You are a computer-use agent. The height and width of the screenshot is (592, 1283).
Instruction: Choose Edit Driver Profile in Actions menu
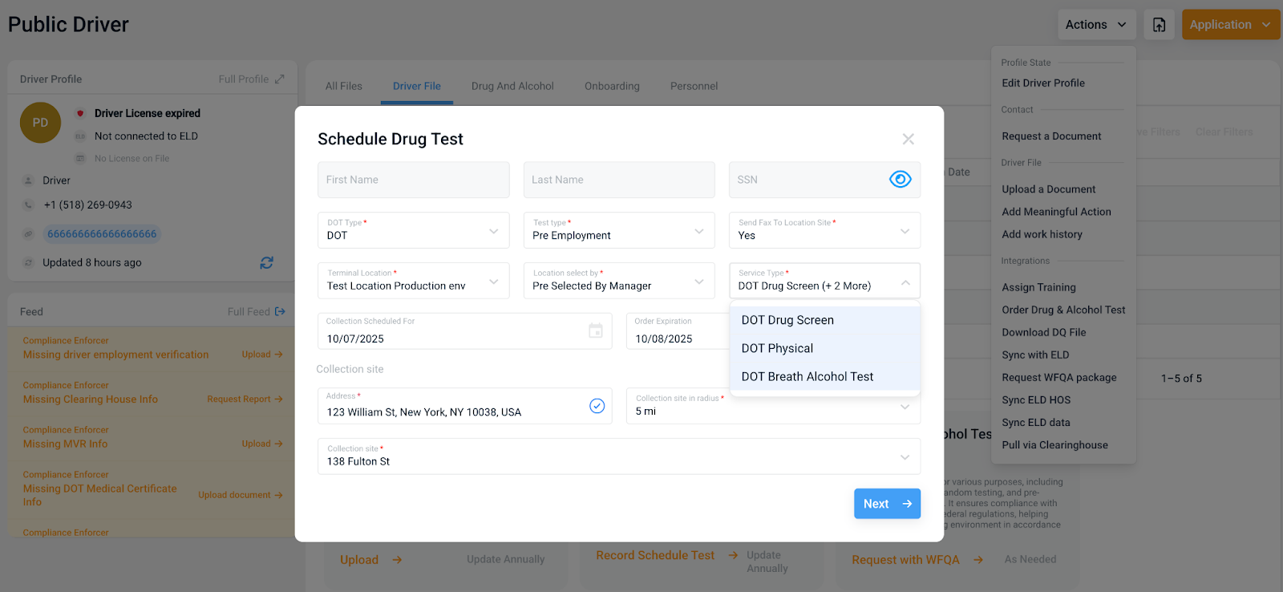[1043, 83]
